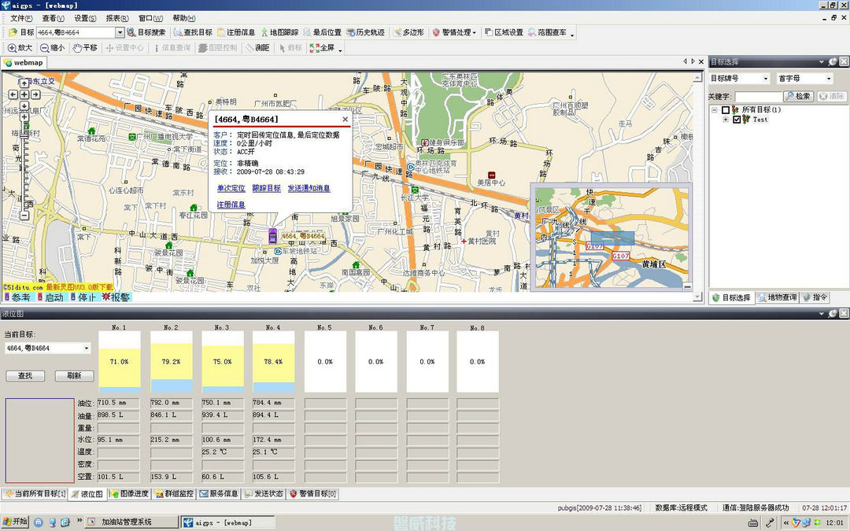Open the dropdown arrow beside 全屏

pos(341,49)
